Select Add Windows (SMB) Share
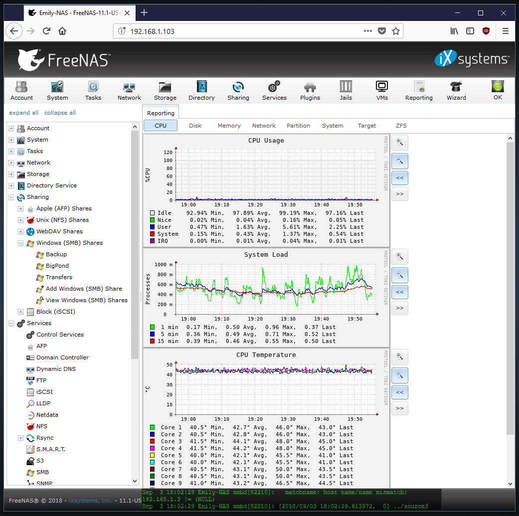Viewport: 519px width, 516px height. click(84, 289)
